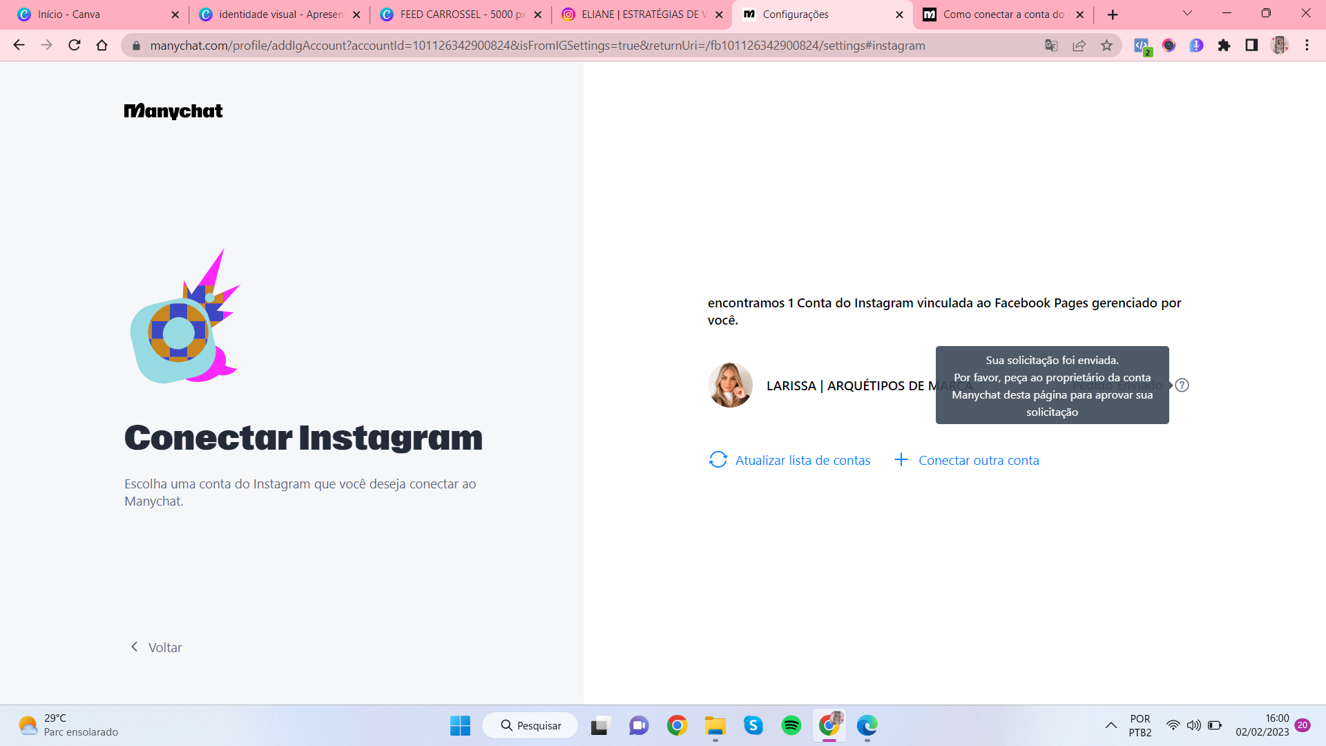Open the weather widget showing 29°C

point(68,725)
